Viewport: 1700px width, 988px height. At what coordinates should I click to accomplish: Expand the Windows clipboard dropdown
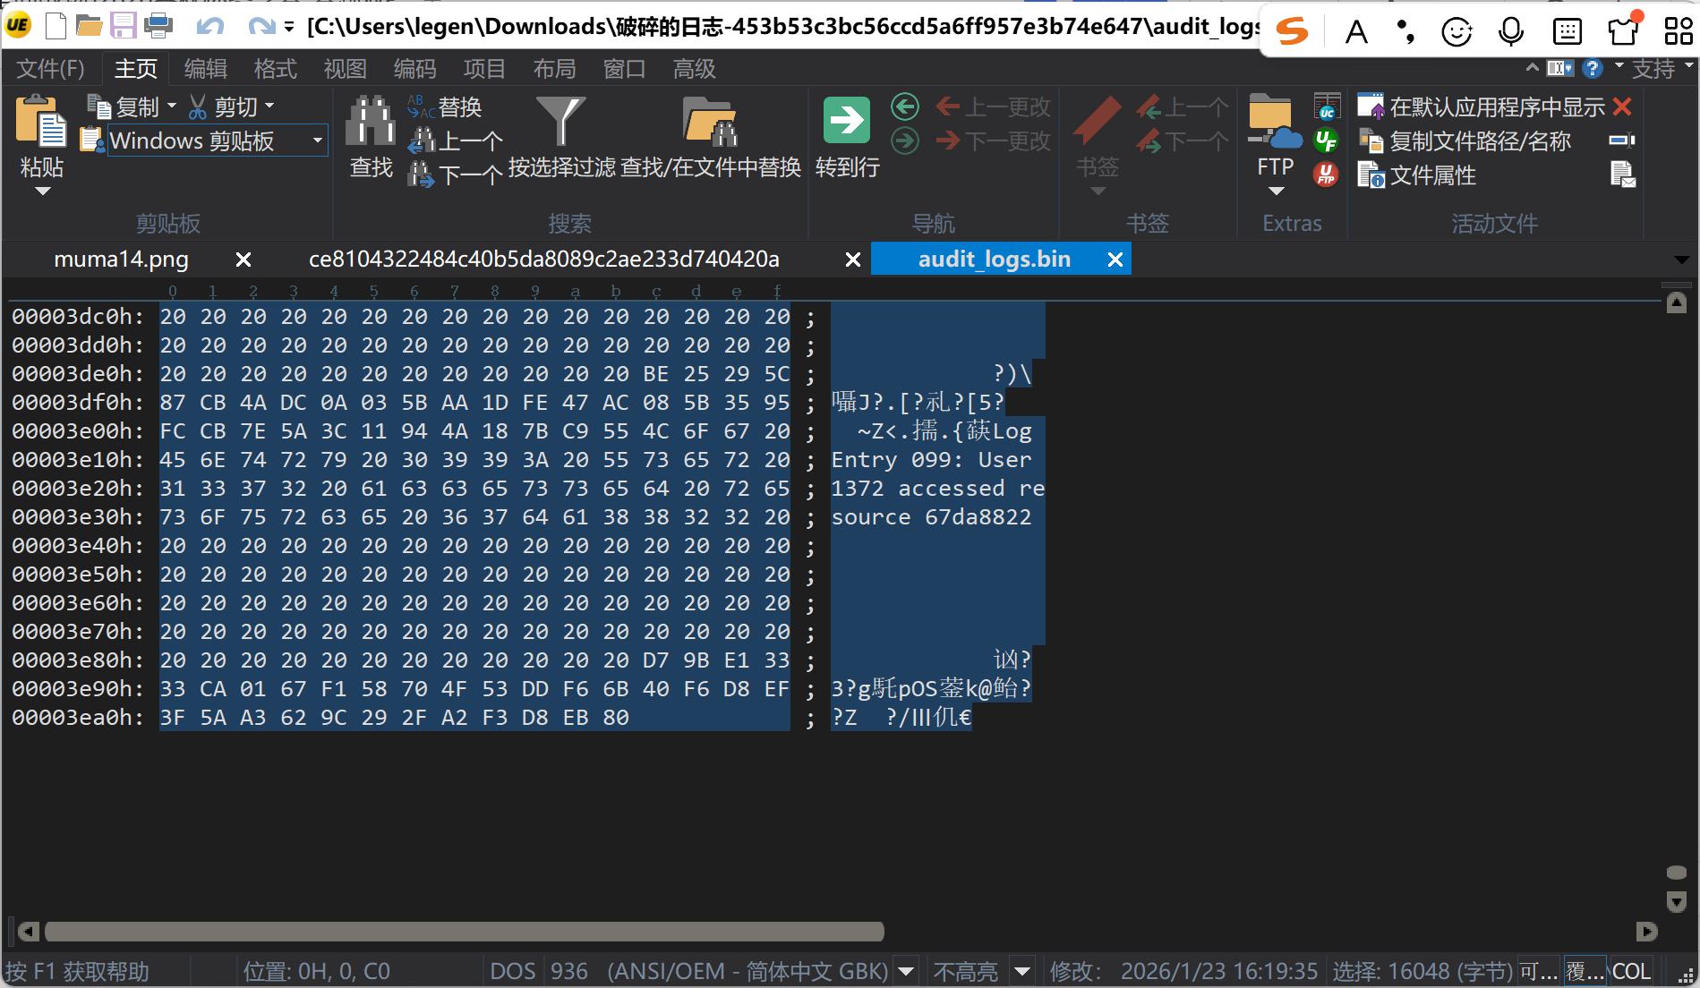317,141
